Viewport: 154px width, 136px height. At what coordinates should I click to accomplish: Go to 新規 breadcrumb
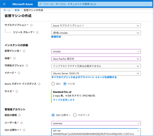(x=17, y=10)
